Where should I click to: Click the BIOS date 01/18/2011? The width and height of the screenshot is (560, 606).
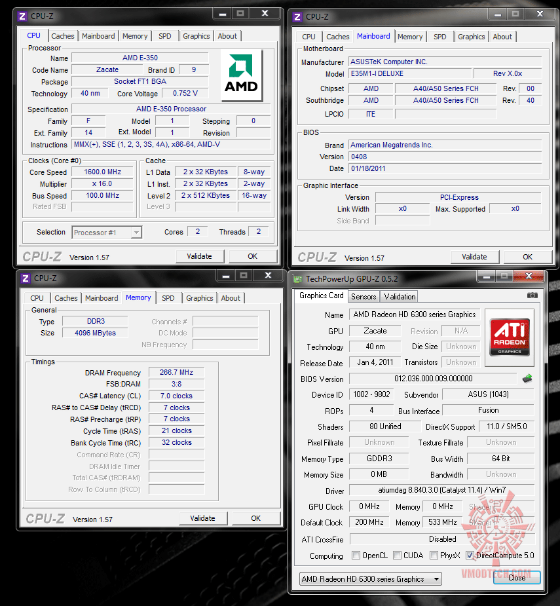pos(445,168)
